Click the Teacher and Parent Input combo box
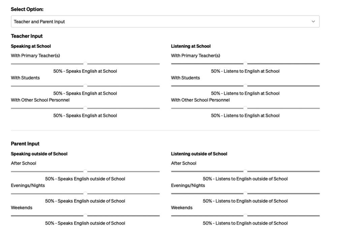345x234 pixels. pyautogui.click(x=165, y=22)
